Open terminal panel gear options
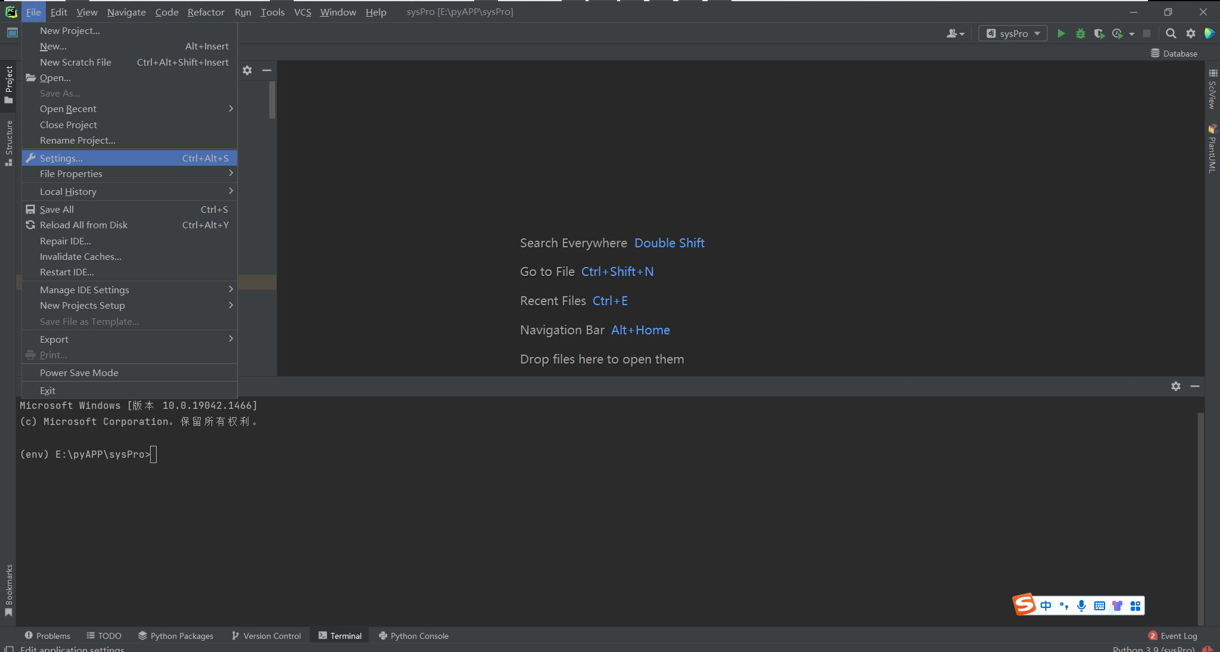The width and height of the screenshot is (1220, 652). coord(1175,386)
